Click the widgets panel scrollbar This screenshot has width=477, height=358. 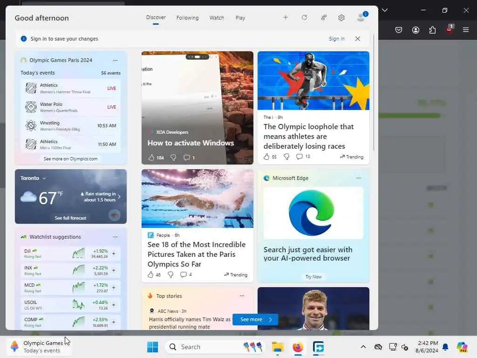click(x=374, y=93)
